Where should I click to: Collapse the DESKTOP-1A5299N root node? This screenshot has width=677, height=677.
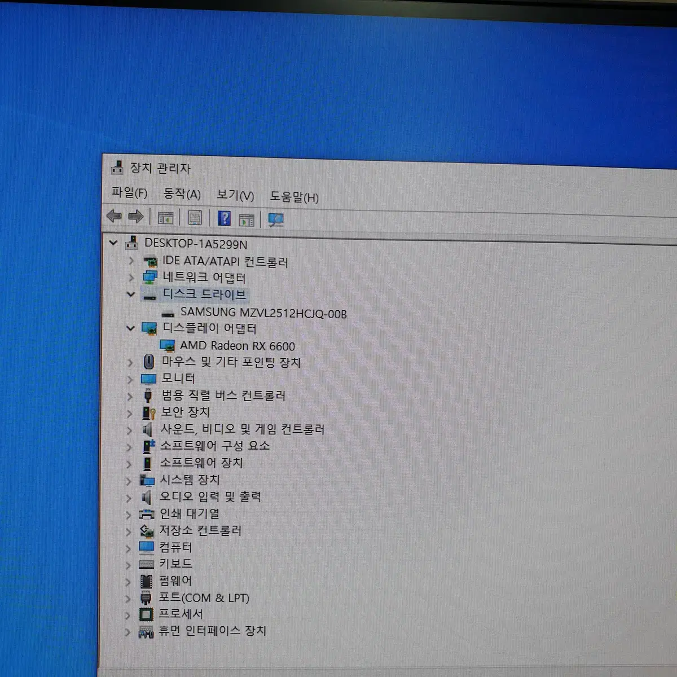coord(113,243)
